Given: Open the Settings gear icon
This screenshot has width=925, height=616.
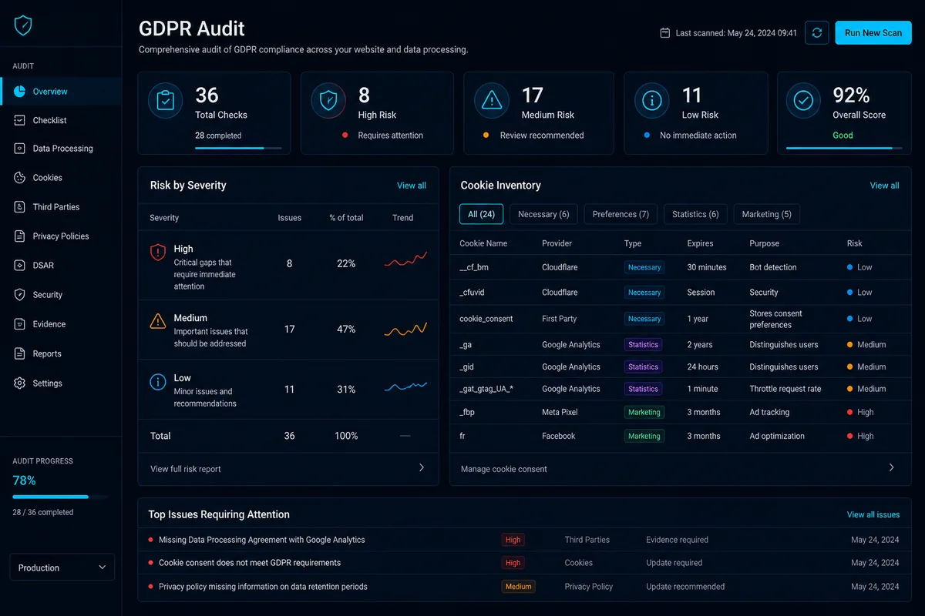Looking at the screenshot, I should 19,383.
